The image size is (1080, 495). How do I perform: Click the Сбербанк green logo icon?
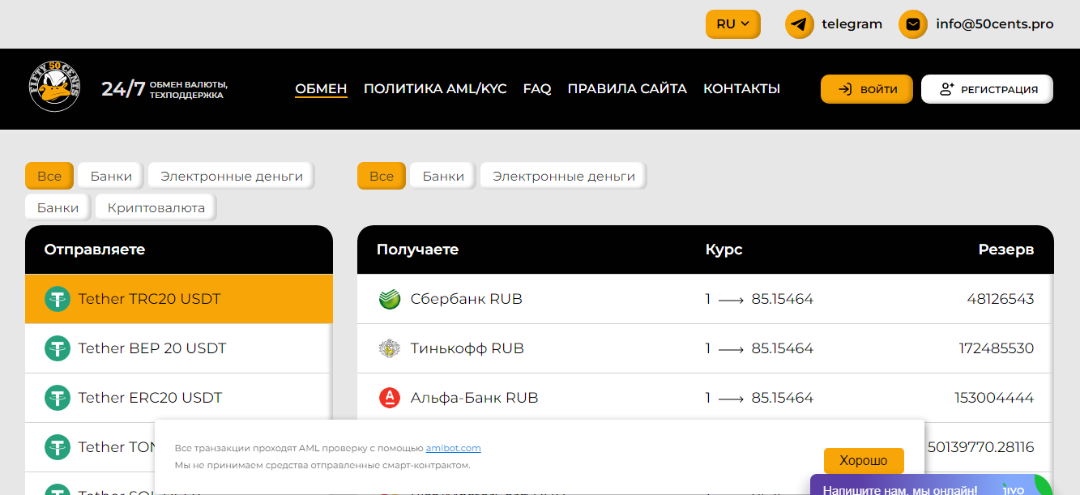[390, 299]
